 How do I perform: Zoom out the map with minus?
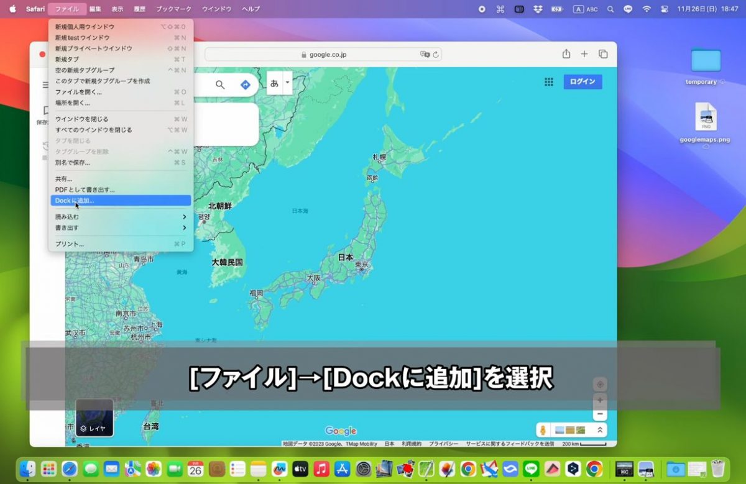[x=600, y=414]
